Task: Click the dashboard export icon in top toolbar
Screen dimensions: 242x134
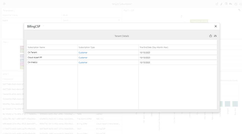Action: (236, 4)
